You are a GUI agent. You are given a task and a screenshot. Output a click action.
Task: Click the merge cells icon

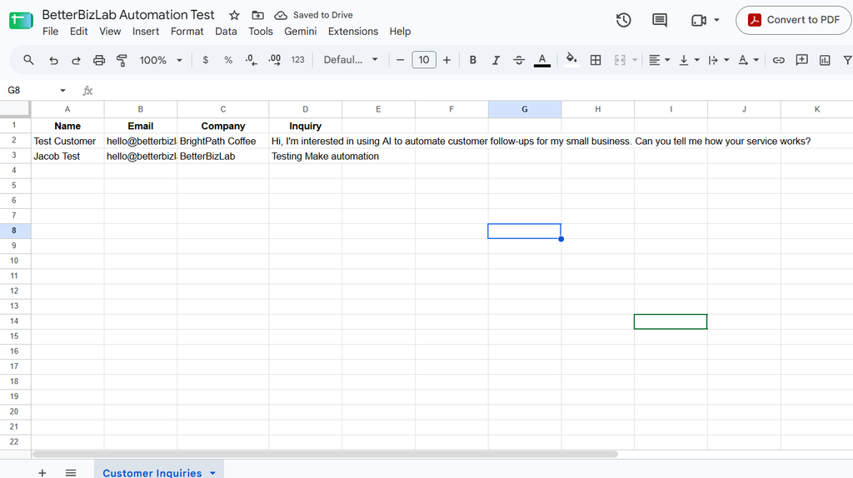(620, 60)
